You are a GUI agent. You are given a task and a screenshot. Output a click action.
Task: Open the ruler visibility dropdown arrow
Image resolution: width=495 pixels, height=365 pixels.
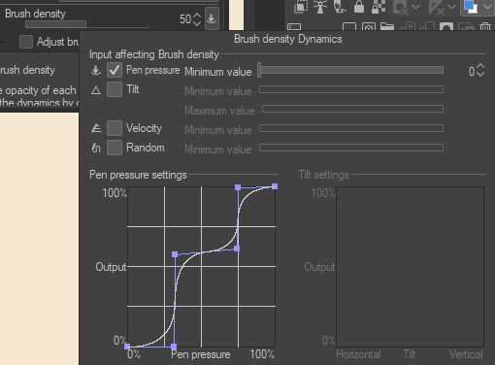pos(451,7)
